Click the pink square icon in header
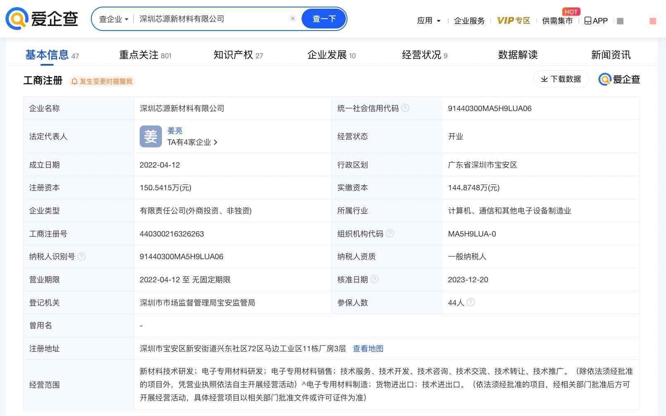This screenshot has height=416, width=666. pyautogui.click(x=653, y=21)
